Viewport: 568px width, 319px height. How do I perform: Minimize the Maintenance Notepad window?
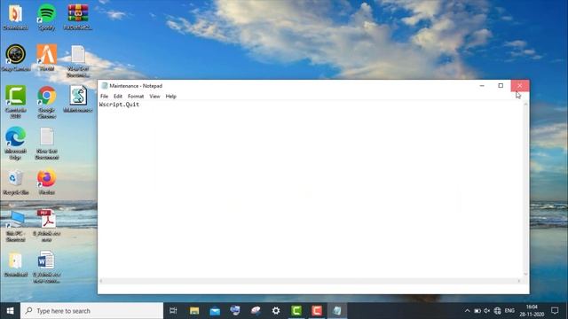(x=482, y=86)
